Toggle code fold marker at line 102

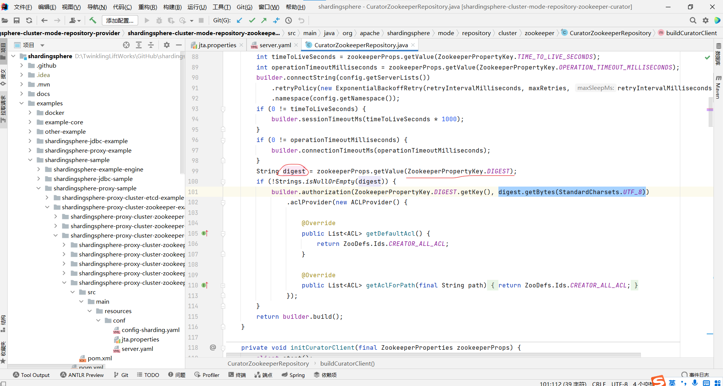pyautogui.click(x=223, y=202)
